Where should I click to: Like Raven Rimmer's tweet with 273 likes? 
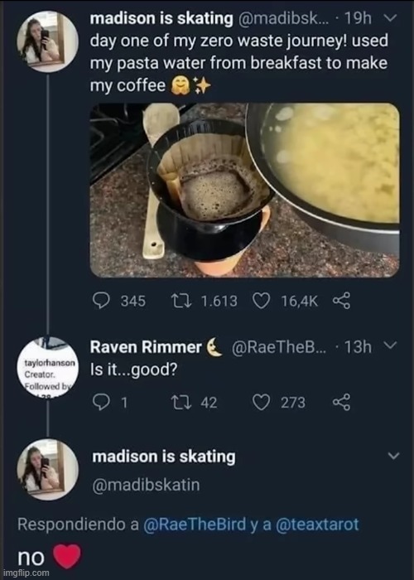click(261, 402)
